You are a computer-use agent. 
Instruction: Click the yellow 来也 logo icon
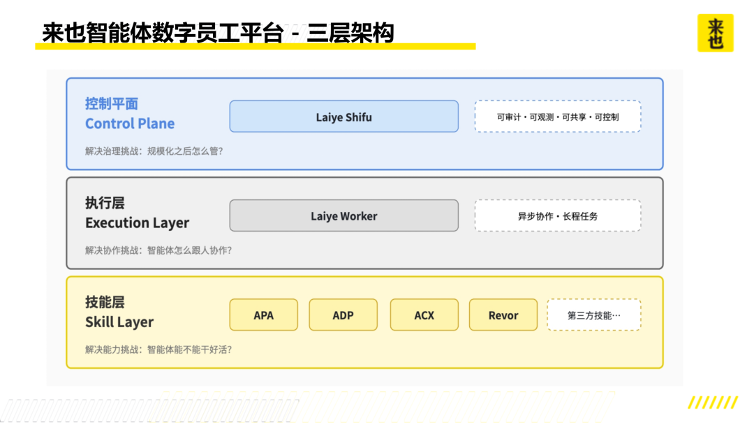click(715, 33)
